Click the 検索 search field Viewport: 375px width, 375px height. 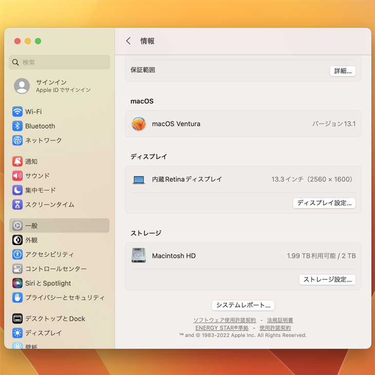point(60,62)
